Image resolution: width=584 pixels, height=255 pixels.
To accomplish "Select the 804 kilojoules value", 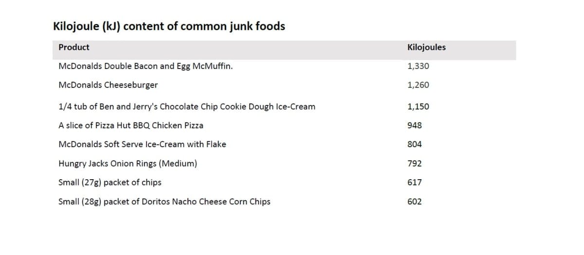I will point(415,144).
